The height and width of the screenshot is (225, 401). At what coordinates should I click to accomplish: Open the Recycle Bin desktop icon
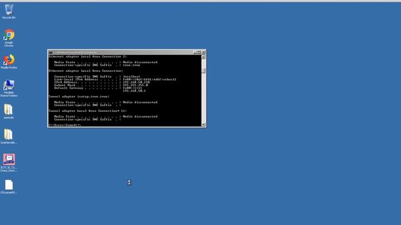coord(9,11)
